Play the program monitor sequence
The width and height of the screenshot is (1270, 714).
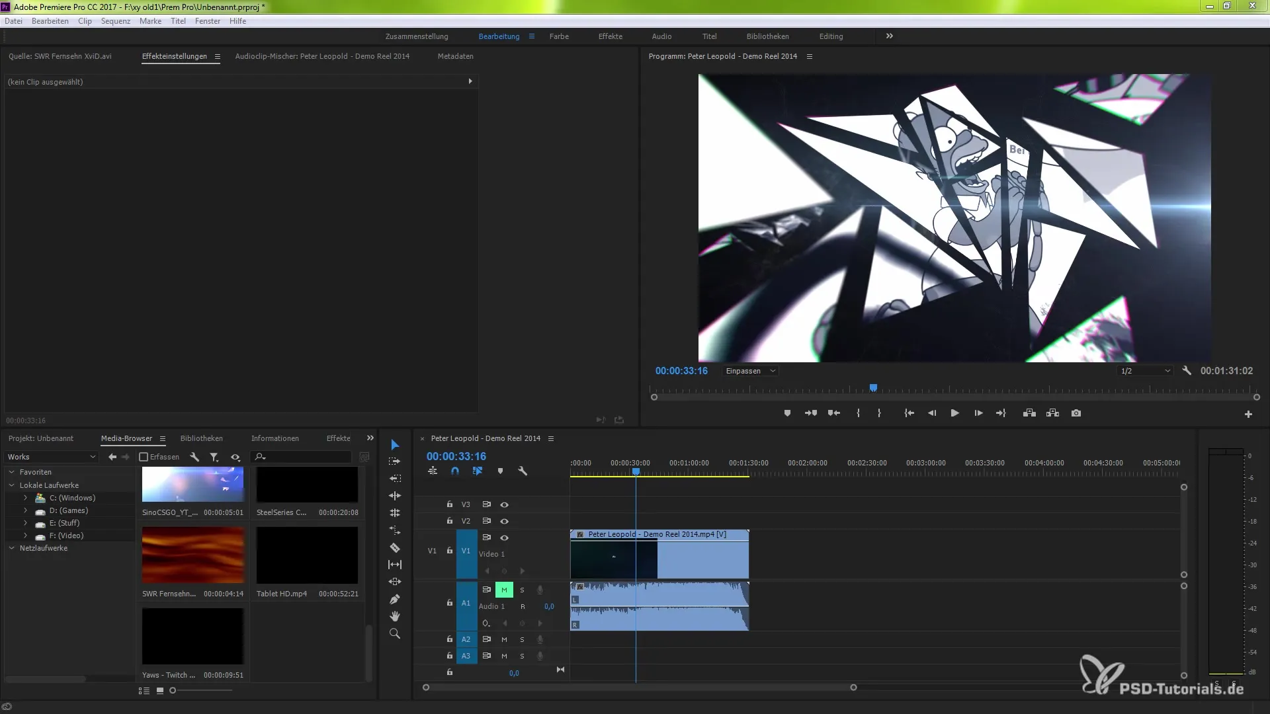tap(954, 413)
